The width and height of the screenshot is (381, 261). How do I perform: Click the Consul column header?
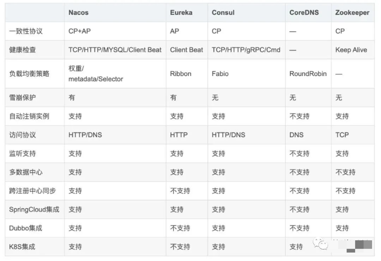(x=223, y=13)
